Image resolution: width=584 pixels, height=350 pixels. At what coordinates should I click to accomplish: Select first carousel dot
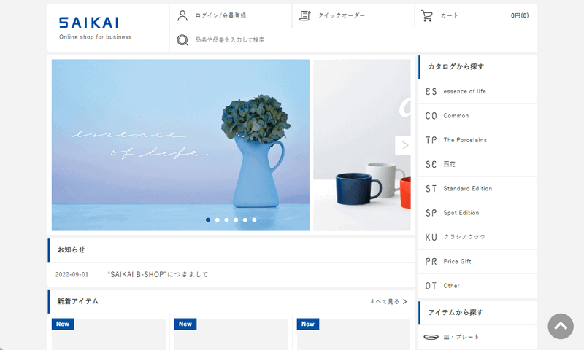208,219
